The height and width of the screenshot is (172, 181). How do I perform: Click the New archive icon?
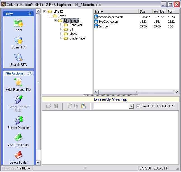click(x=18, y=23)
